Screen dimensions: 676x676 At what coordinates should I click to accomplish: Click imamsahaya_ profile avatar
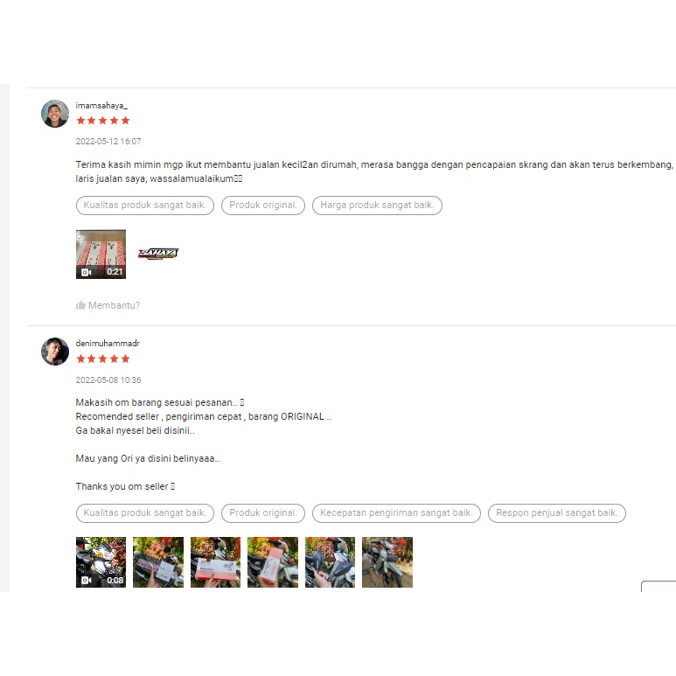pos(55,114)
